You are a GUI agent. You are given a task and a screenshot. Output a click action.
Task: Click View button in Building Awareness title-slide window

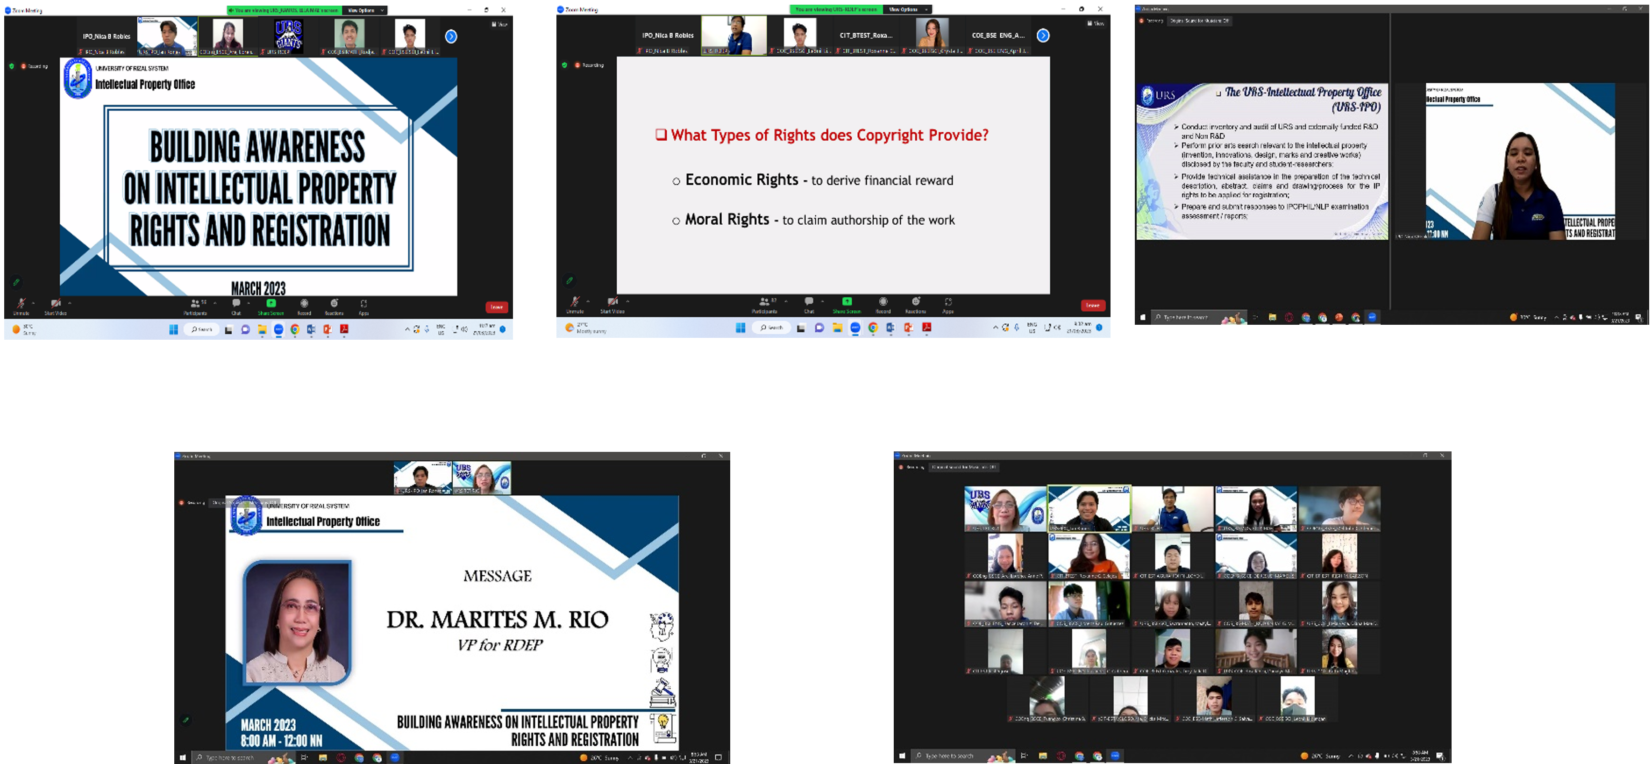[x=499, y=24]
